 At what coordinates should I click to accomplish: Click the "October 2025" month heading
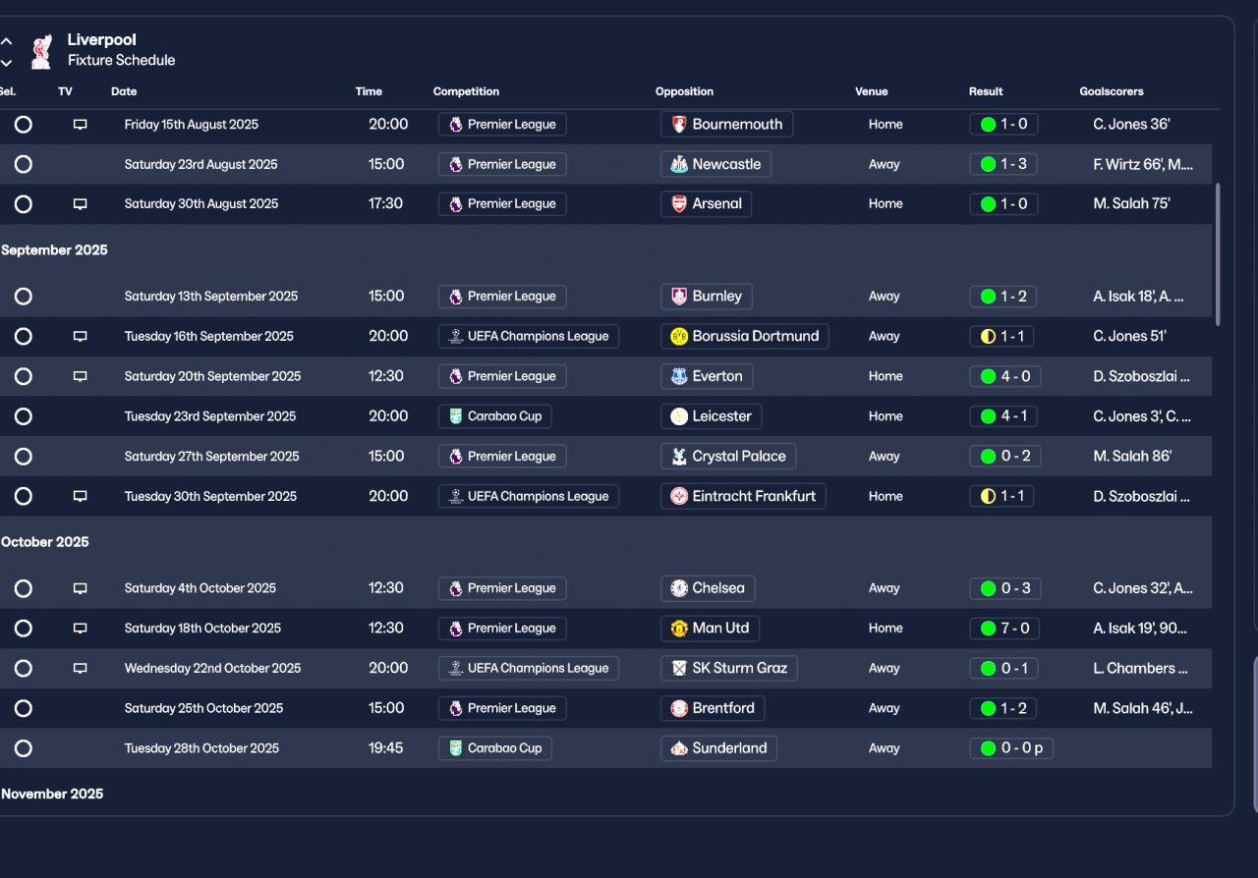click(x=45, y=542)
